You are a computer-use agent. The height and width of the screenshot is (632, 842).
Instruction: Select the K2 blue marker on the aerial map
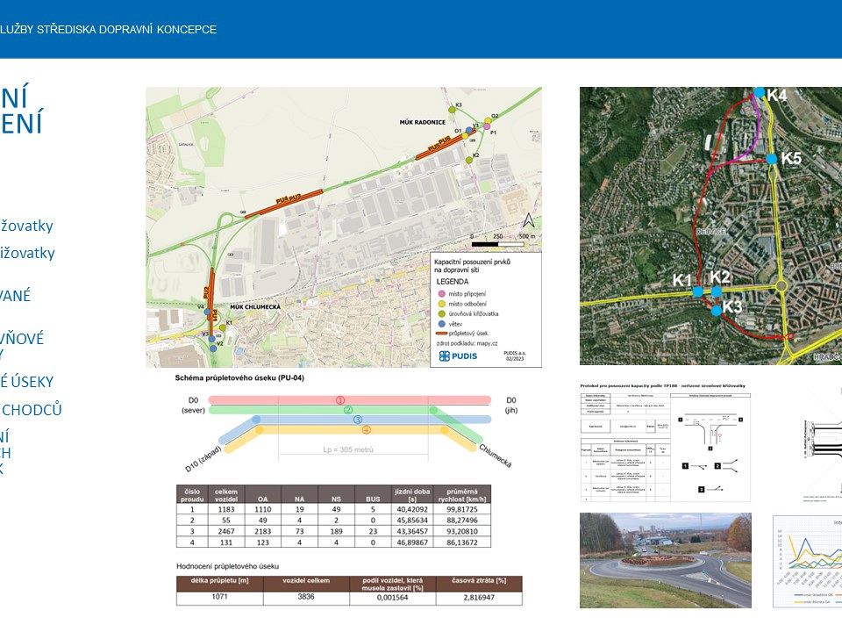coord(716,291)
